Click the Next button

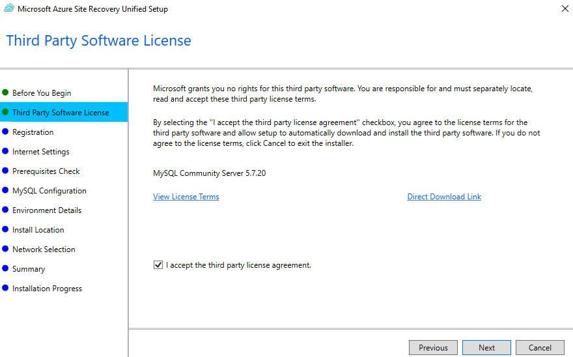coord(486,347)
